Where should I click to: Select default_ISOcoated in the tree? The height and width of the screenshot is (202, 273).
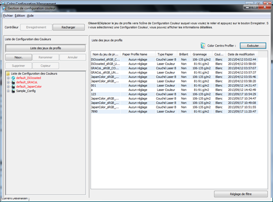(x=29, y=78)
